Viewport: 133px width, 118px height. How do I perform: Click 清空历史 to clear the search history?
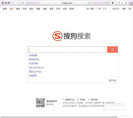click(x=112, y=80)
